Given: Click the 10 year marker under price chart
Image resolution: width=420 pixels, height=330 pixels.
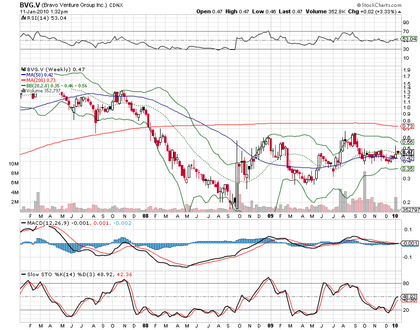Looking at the screenshot, I should click(x=395, y=216).
